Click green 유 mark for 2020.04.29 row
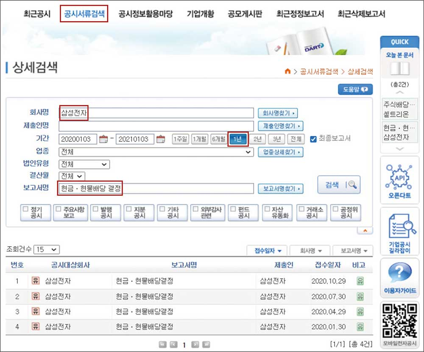 point(360,311)
